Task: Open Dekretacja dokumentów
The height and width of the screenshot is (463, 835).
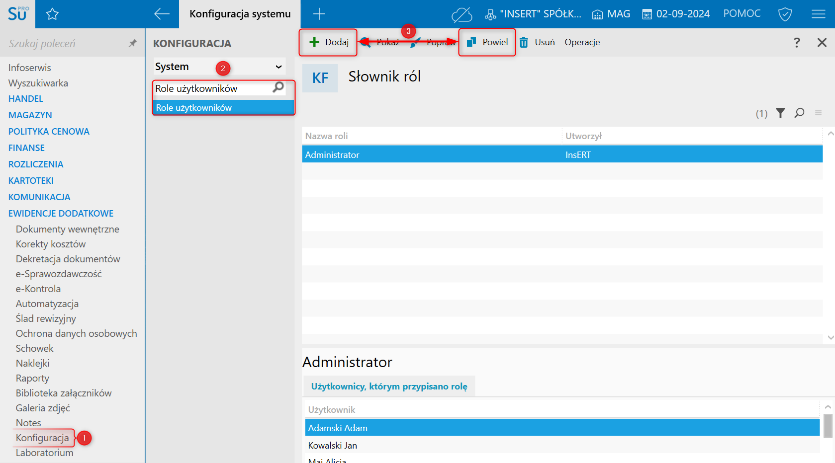Action: 68,259
